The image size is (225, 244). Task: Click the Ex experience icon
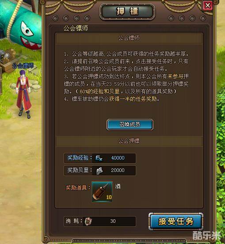pos(99,158)
